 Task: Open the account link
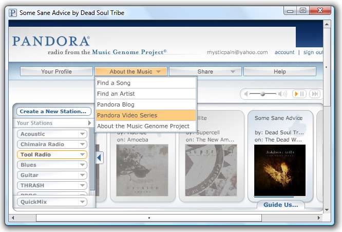[x=284, y=52]
